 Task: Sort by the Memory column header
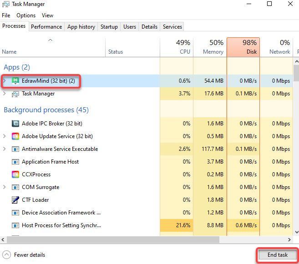pyautogui.click(x=210, y=48)
